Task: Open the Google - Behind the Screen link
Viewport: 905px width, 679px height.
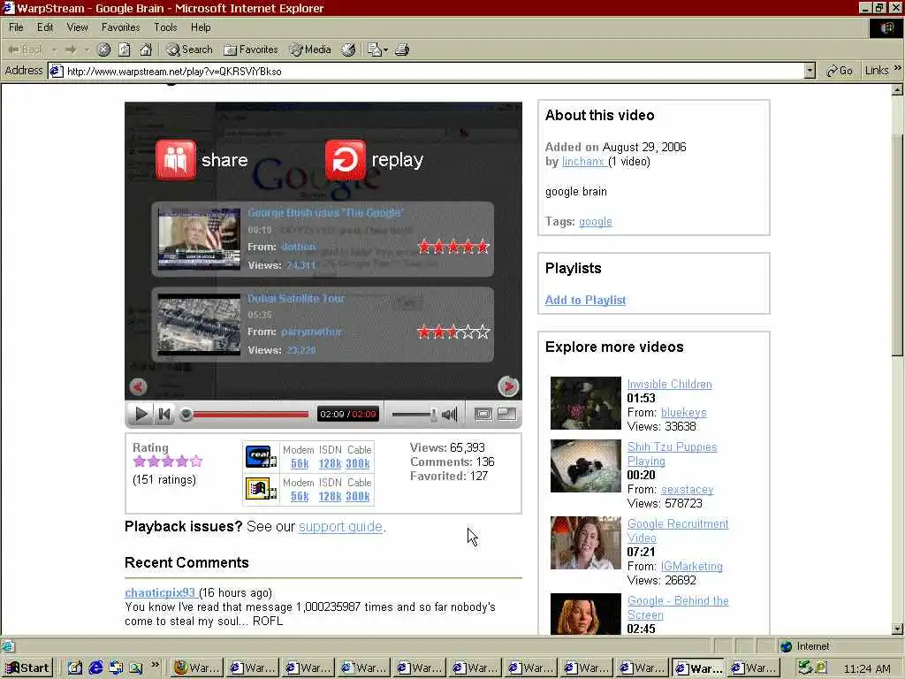Action: 678,608
